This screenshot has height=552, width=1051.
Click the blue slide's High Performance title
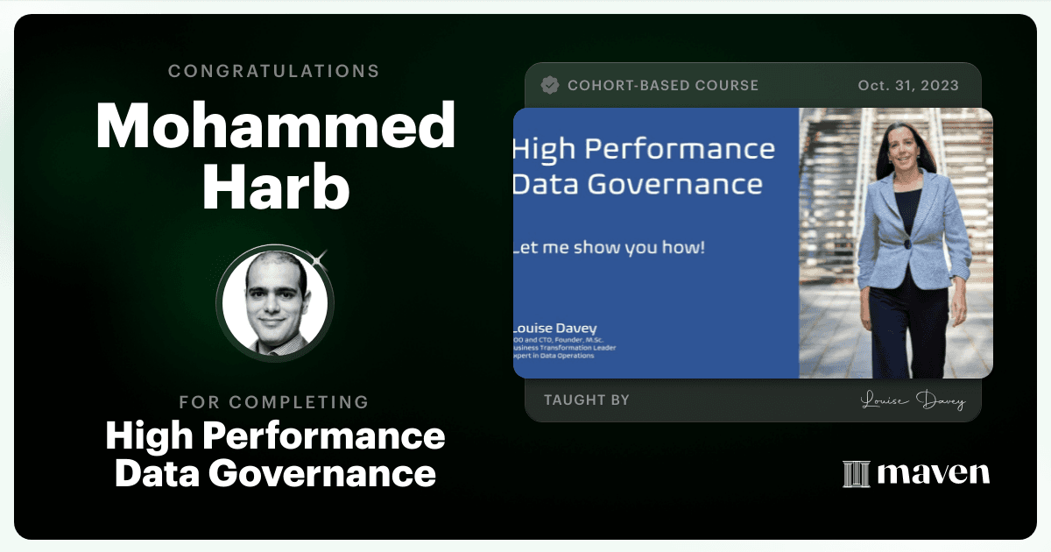click(644, 148)
